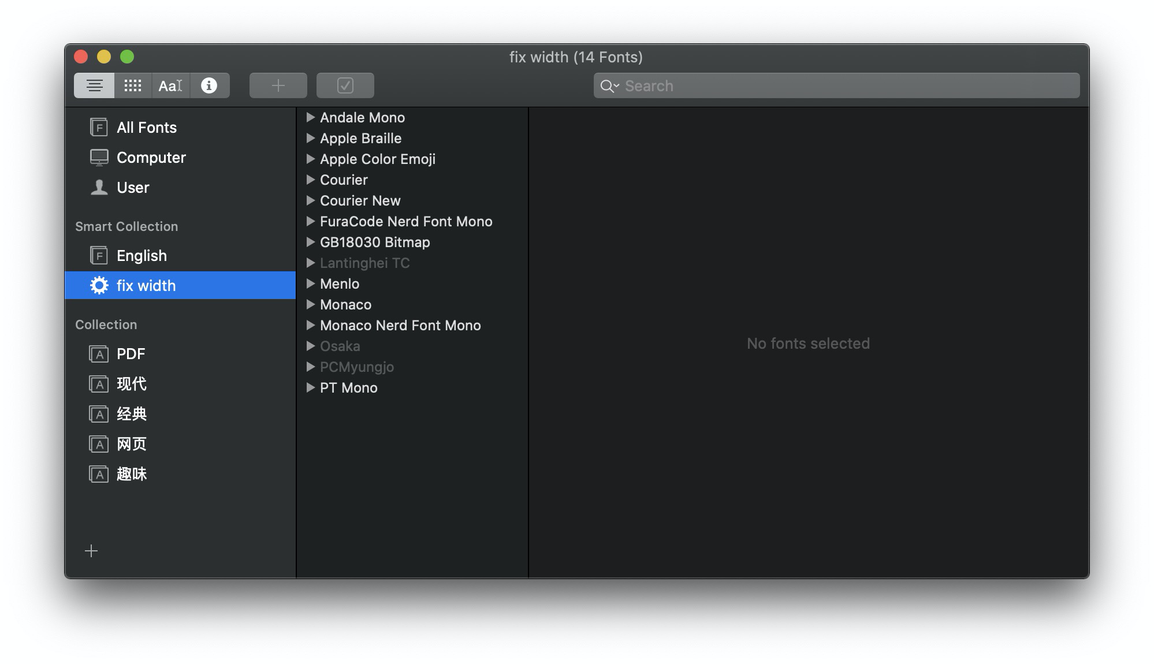Image resolution: width=1154 pixels, height=664 pixels.
Task: Select the Monaco font row
Action: tap(412, 304)
